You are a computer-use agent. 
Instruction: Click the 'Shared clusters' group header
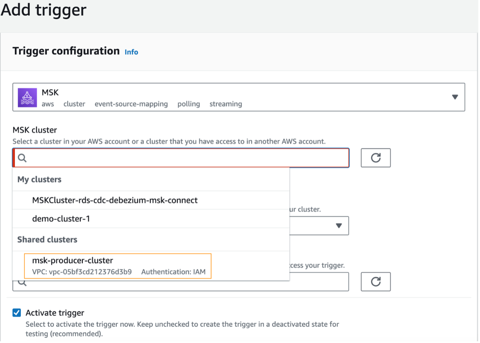tap(48, 240)
